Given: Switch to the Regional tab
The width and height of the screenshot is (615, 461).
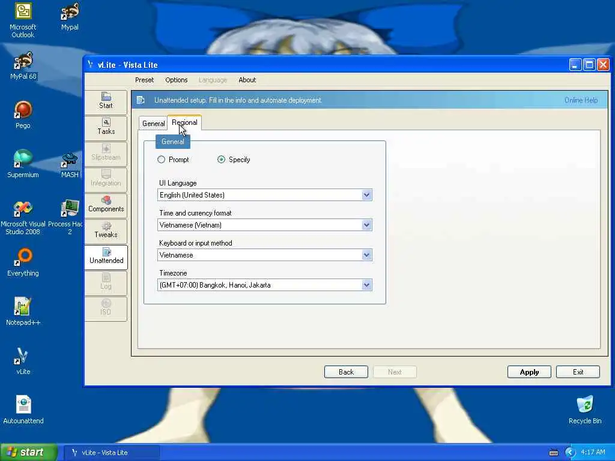Looking at the screenshot, I should [184, 122].
